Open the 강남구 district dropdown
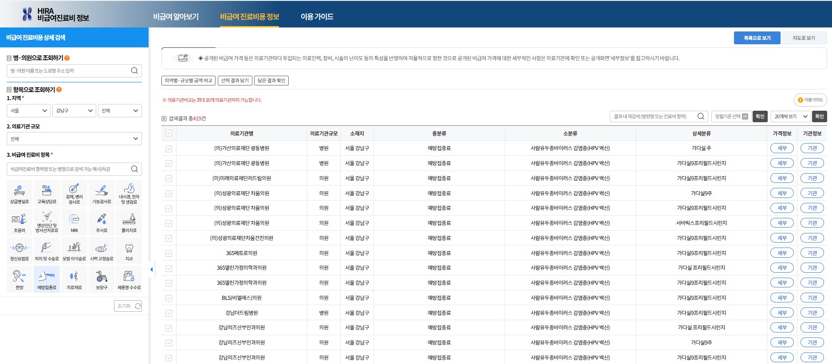The width and height of the screenshot is (832, 364). click(74, 111)
